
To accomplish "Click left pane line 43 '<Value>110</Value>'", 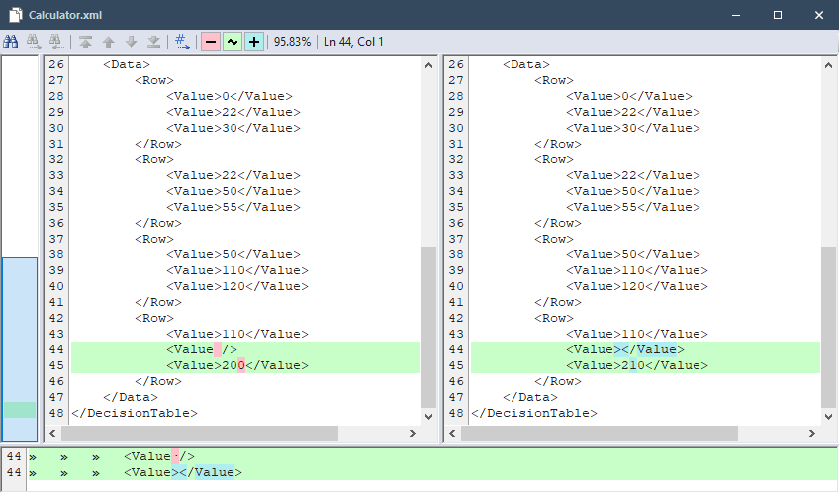I will [x=237, y=334].
